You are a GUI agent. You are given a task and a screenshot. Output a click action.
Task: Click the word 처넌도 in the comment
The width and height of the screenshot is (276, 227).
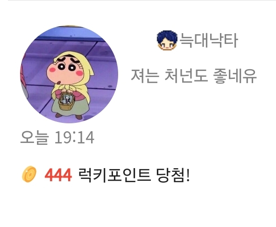click(186, 76)
